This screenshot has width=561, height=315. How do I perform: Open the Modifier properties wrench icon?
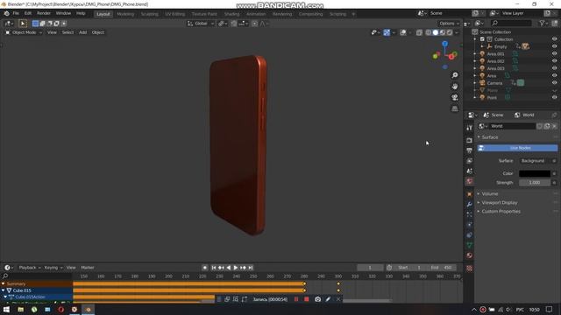(469, 204)
